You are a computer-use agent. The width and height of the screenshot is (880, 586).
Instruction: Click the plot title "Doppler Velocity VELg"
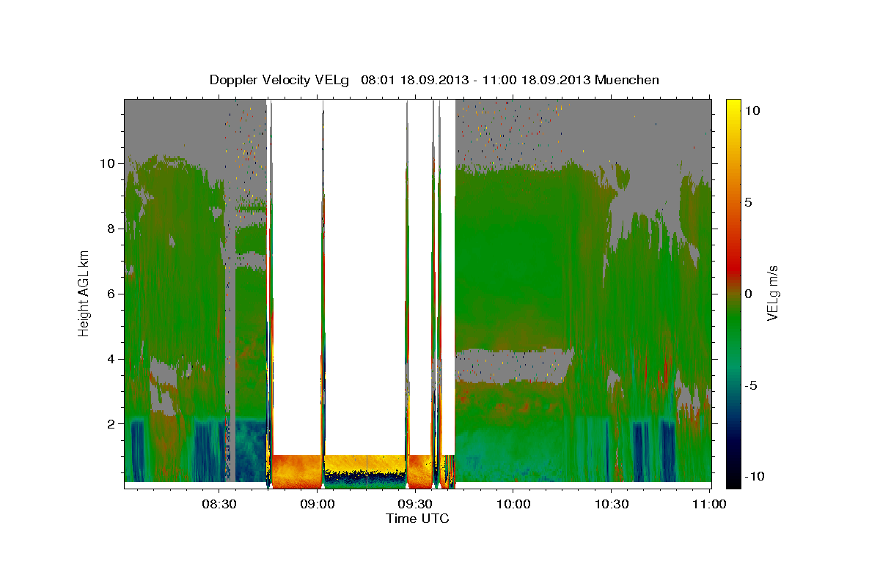tap(281, 80)
